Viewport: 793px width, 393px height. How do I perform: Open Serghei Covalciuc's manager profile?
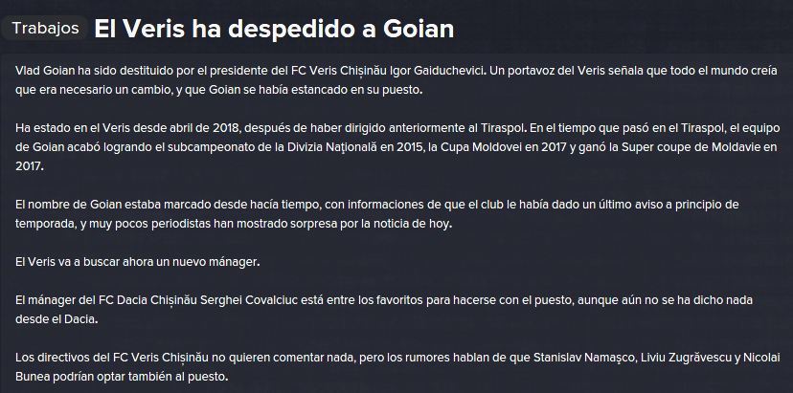tap(249, 300)
